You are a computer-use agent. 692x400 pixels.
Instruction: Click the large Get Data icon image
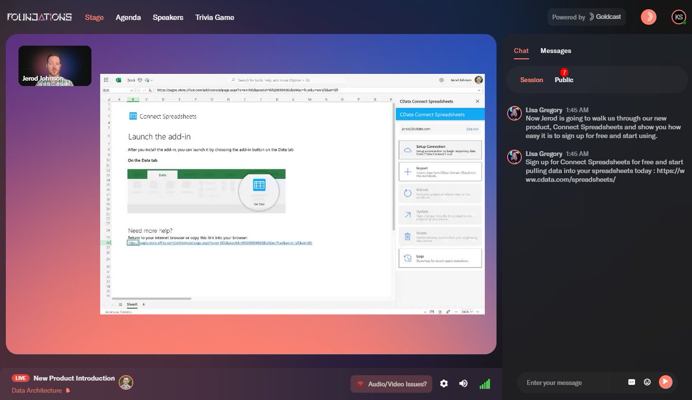click(x=259, y=191)
